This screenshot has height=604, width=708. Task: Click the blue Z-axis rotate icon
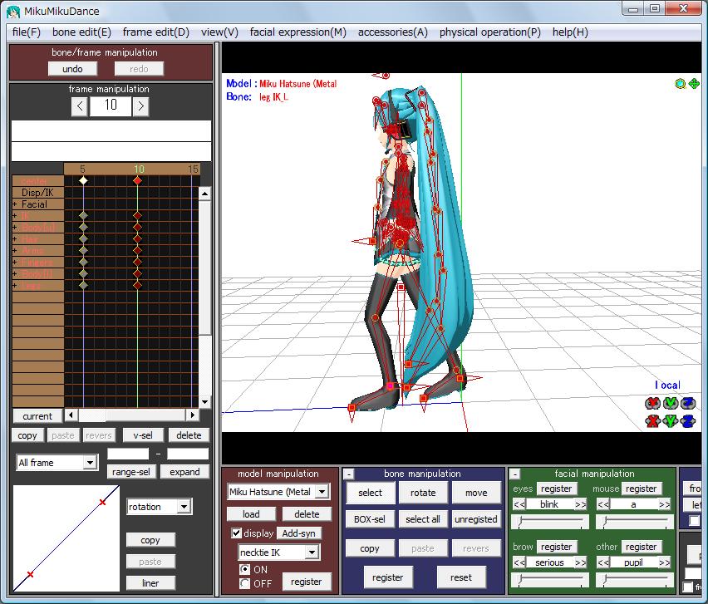(x=688, y=403)
